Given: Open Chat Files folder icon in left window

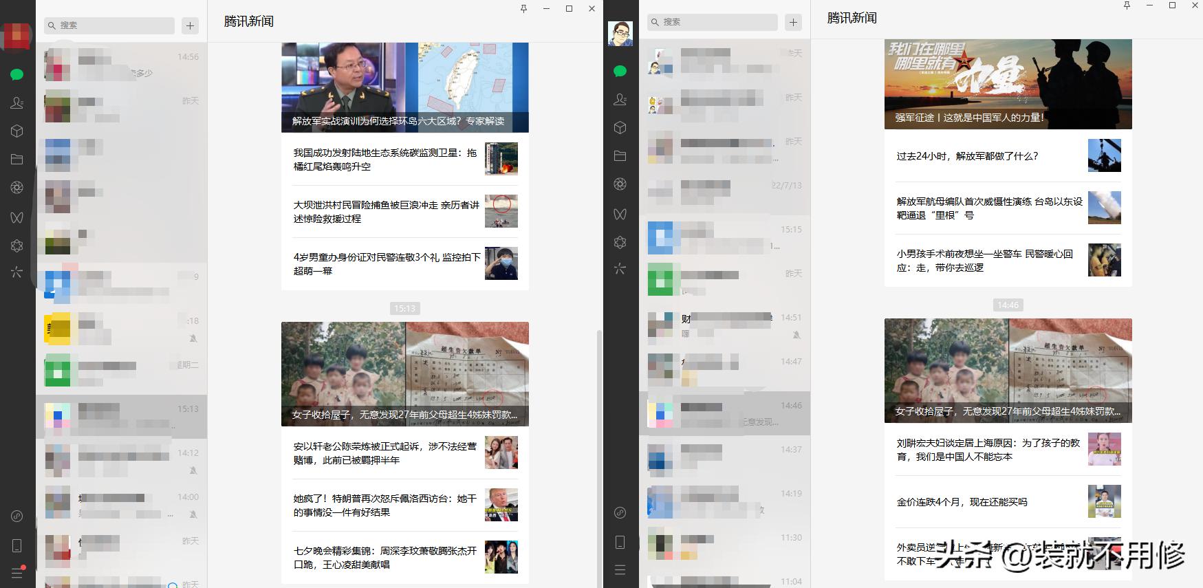Looking at the screenshot, I should click(17, 159).
